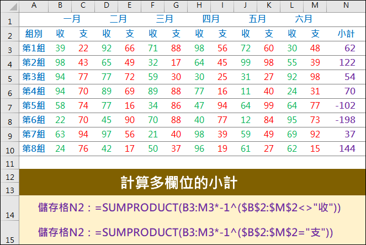Click subtotal cell showing 144
Viewport: 366px width, 245px height.
346,148
